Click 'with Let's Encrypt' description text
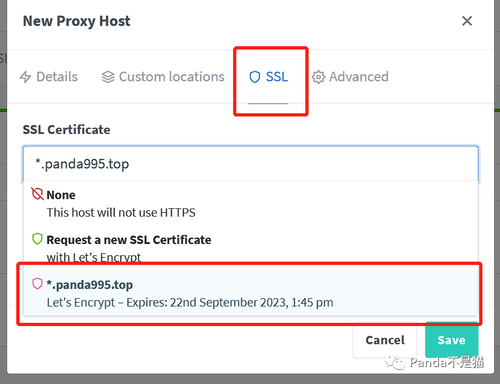 click(94, 257)
